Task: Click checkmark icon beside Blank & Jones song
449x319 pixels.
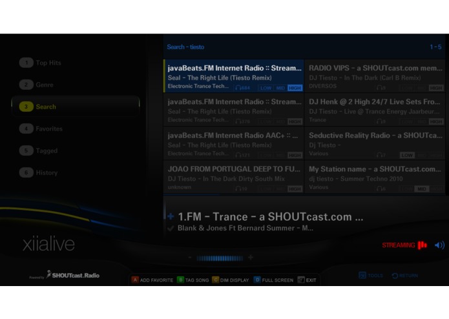Action: [171, 229]
